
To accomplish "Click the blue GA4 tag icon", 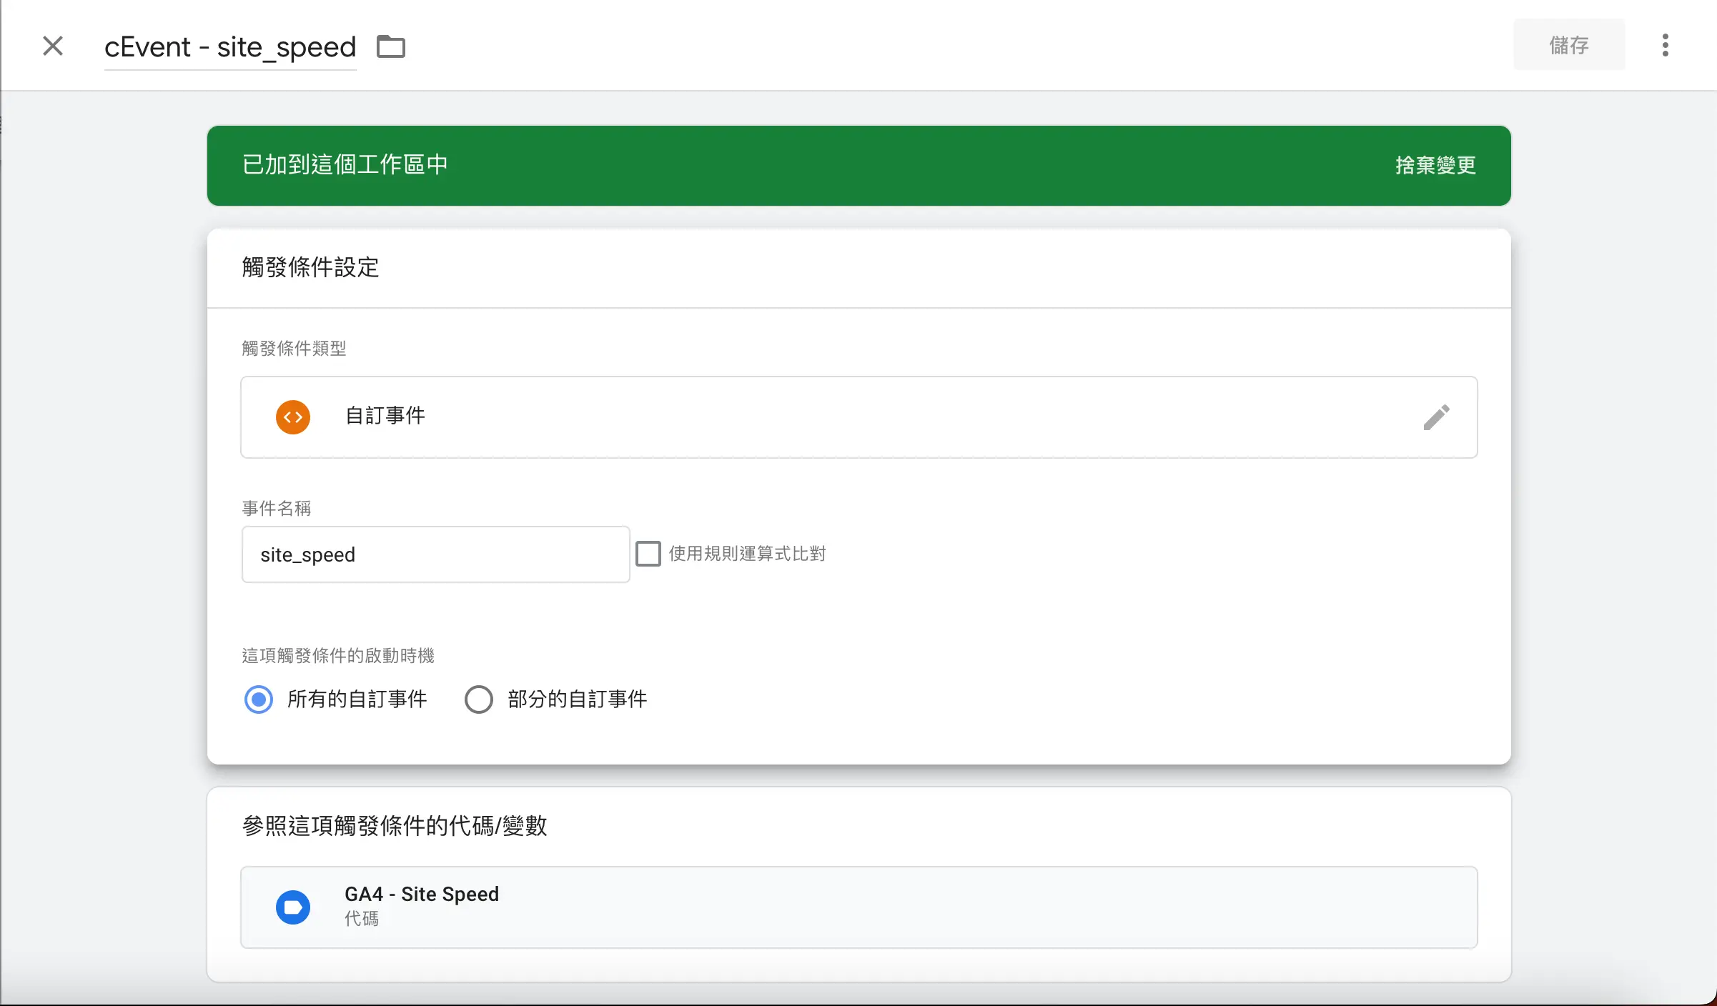I will 293,907.
